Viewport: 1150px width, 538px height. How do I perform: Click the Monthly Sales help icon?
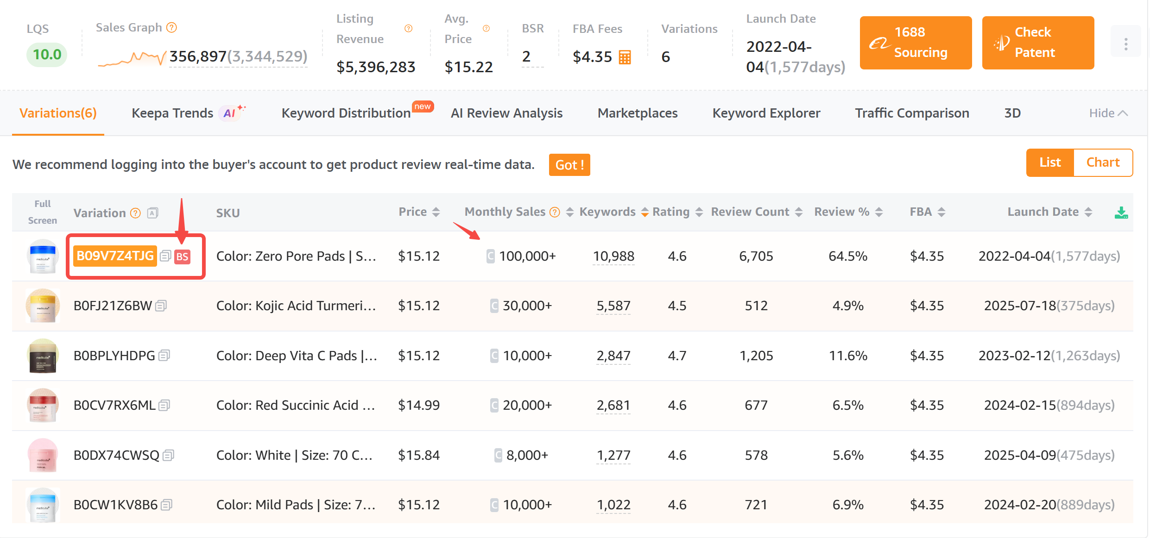tap(555, 212)
